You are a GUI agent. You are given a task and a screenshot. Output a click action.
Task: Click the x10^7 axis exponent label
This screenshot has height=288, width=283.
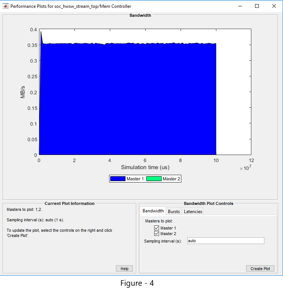point(245,168)
